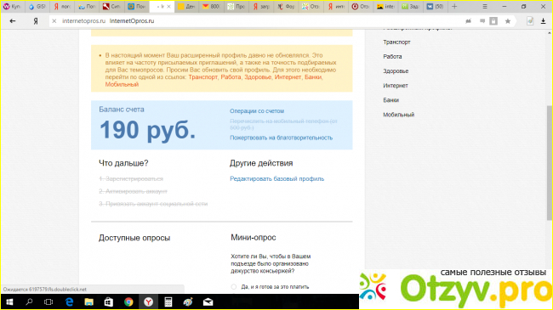Launch Google Chrome from the taskbar
This screenshot has width=553, height=310.
[128, 302]
